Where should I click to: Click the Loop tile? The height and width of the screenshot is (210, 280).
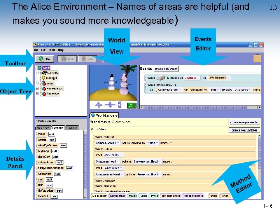pos(143,196)
